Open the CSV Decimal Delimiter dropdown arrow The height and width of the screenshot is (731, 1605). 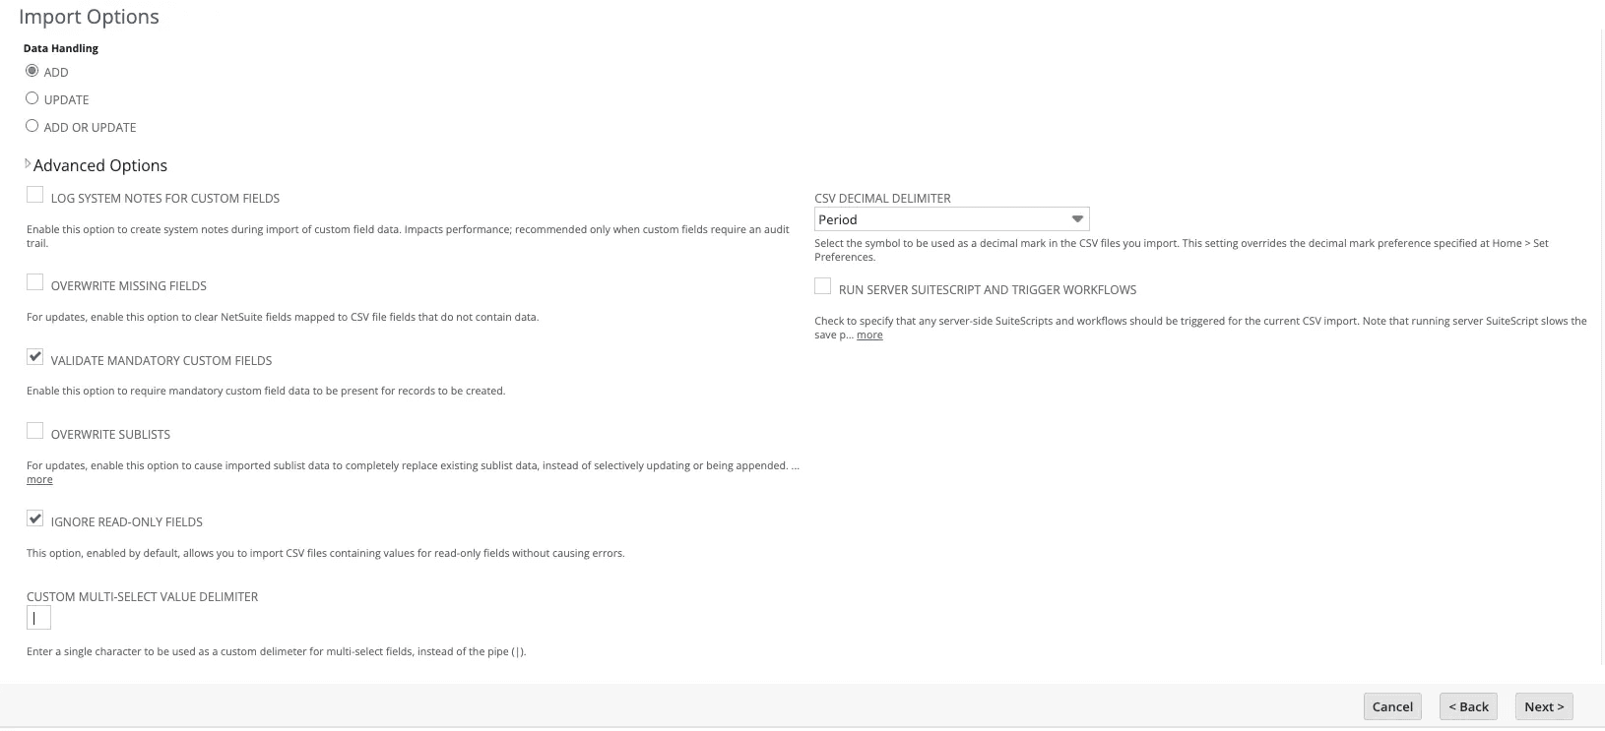point(1077,218)
